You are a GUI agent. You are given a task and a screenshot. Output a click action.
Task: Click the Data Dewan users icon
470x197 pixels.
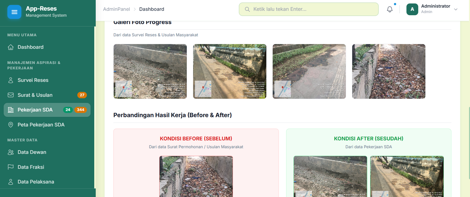click(11, 152)
